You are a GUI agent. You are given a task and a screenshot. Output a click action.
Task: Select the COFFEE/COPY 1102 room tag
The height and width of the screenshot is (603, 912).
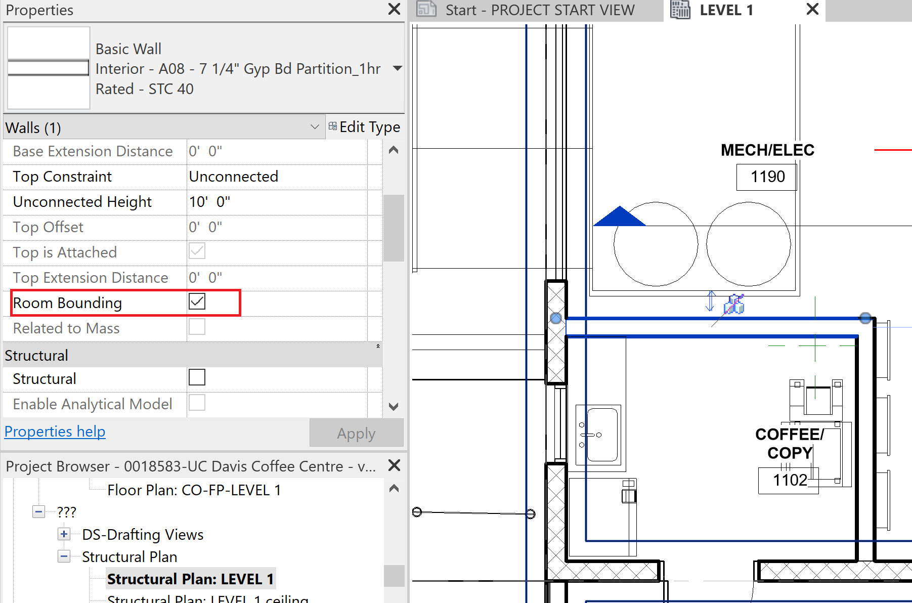click(789, 459)
